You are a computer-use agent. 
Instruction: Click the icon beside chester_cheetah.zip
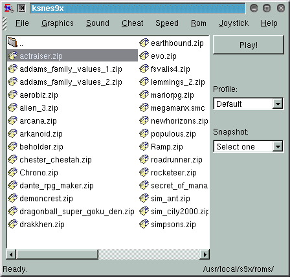pos(12,160)
